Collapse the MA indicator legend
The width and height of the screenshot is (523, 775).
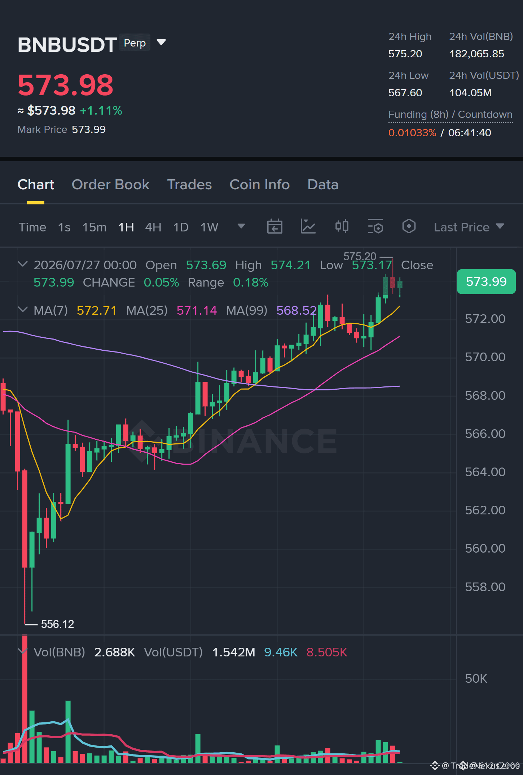tap(23, 309)
